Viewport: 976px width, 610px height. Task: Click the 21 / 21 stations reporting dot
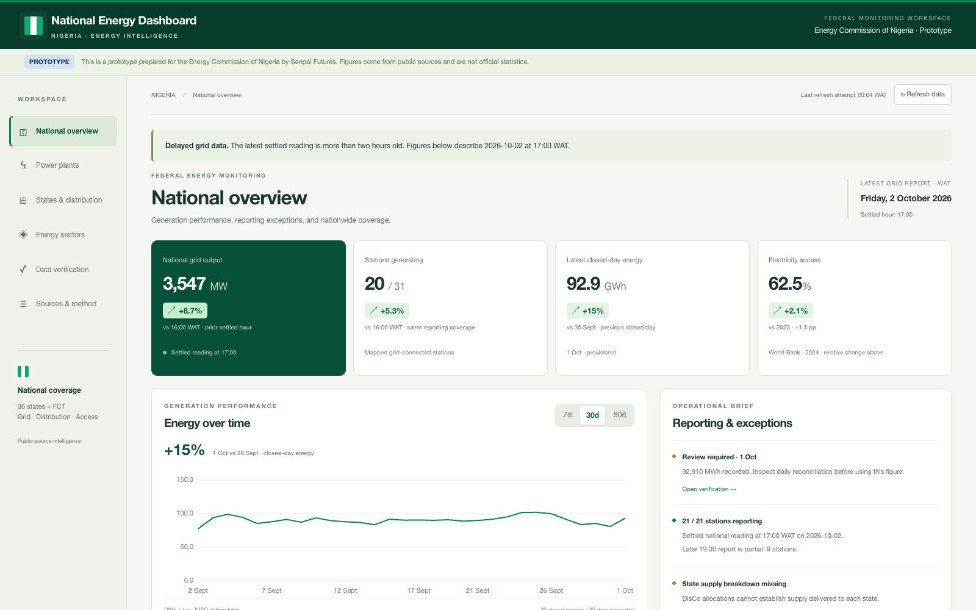tap(674, 520)
